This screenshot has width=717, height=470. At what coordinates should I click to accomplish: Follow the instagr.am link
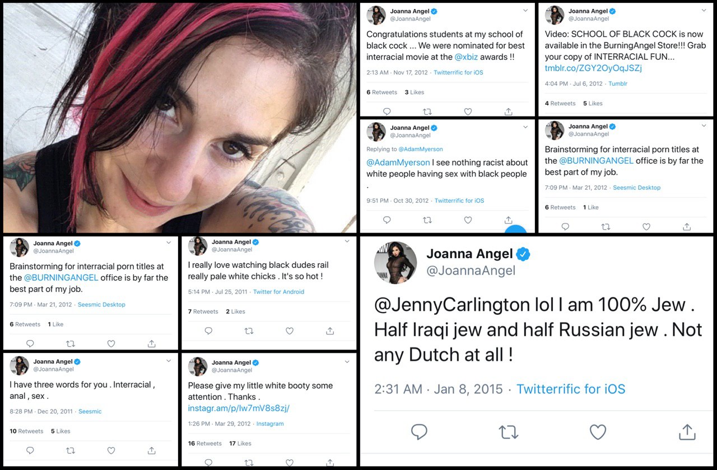point(239,408)
